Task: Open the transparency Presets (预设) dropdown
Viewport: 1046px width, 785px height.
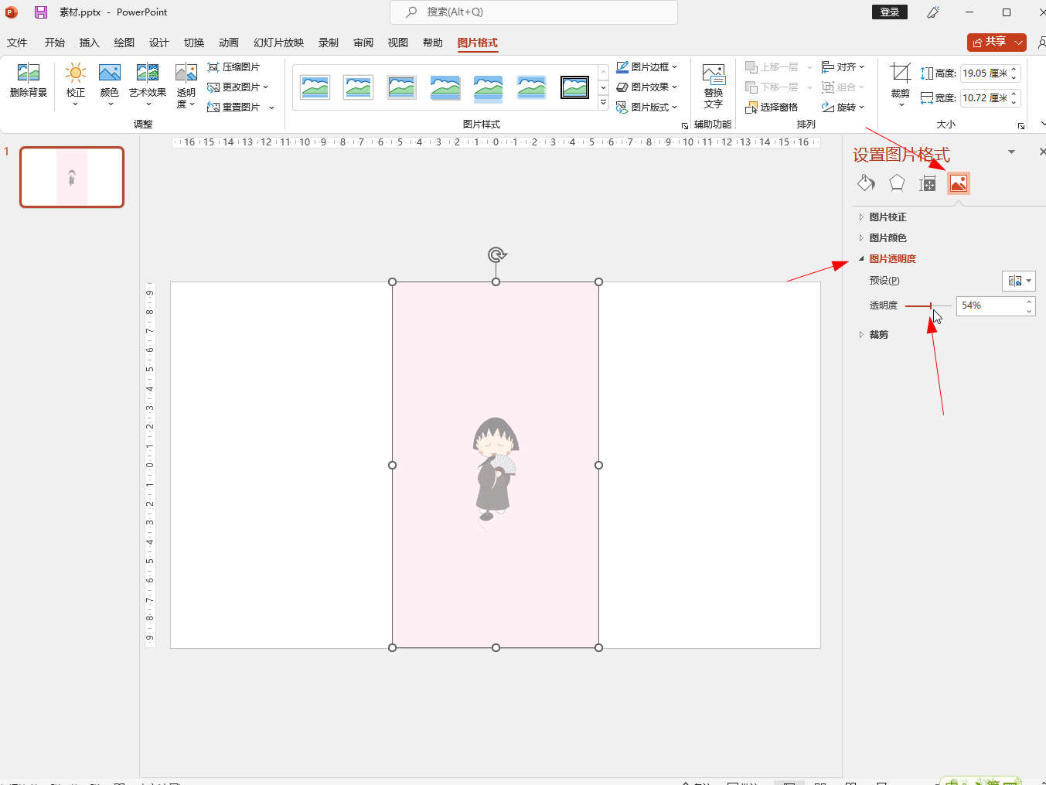Action: 1018,281
